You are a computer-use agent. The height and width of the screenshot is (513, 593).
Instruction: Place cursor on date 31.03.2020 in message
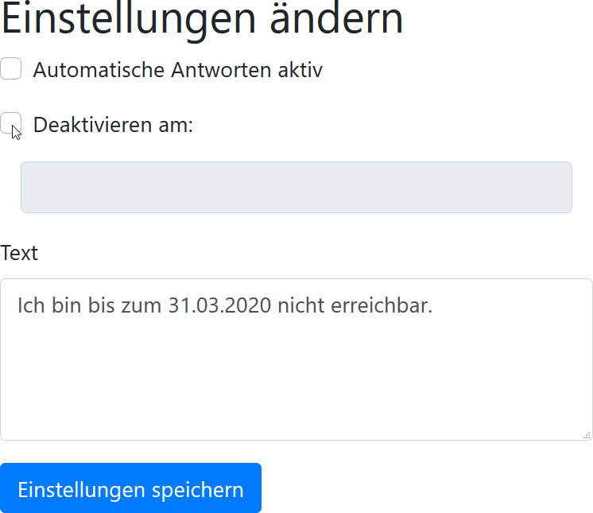(x=219, y=306)
